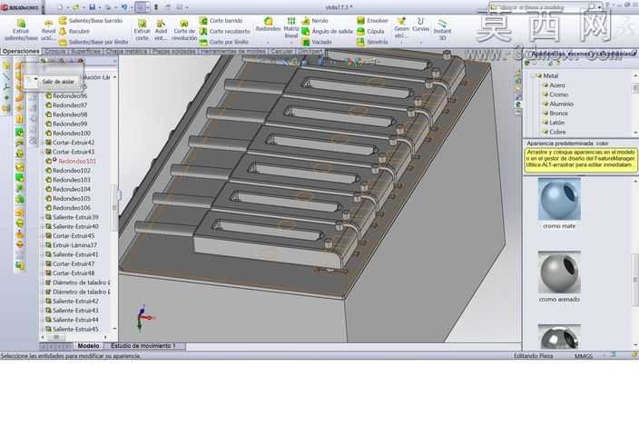This screenshot has width=639, height=426.
Task: Expand the Curvas dropdown arrow
Action: [420, 43]
